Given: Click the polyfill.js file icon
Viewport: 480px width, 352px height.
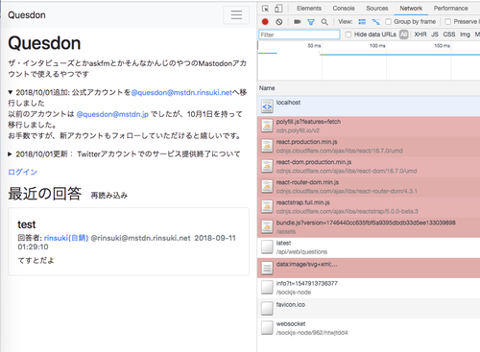Looking at the screenshot, I should (267, 126).
